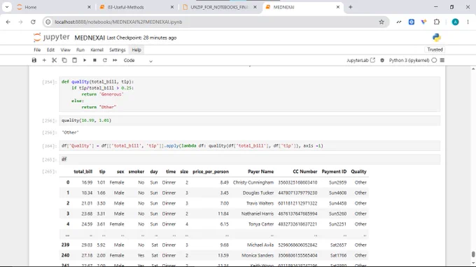Select the Christy Cunningham cell
The height and width of the screenshot is (267, 476).
point(253,182)
